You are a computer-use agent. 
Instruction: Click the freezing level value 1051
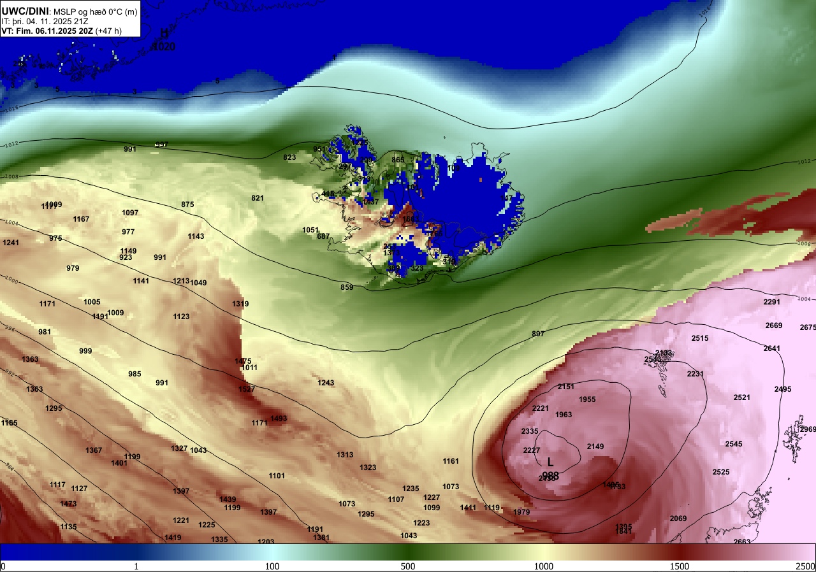pyautogui.click(x=310, y=230)
